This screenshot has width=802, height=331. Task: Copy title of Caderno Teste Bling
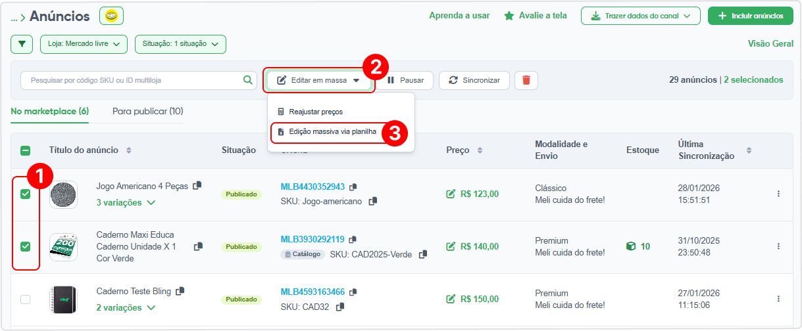(x=180, y=291)
